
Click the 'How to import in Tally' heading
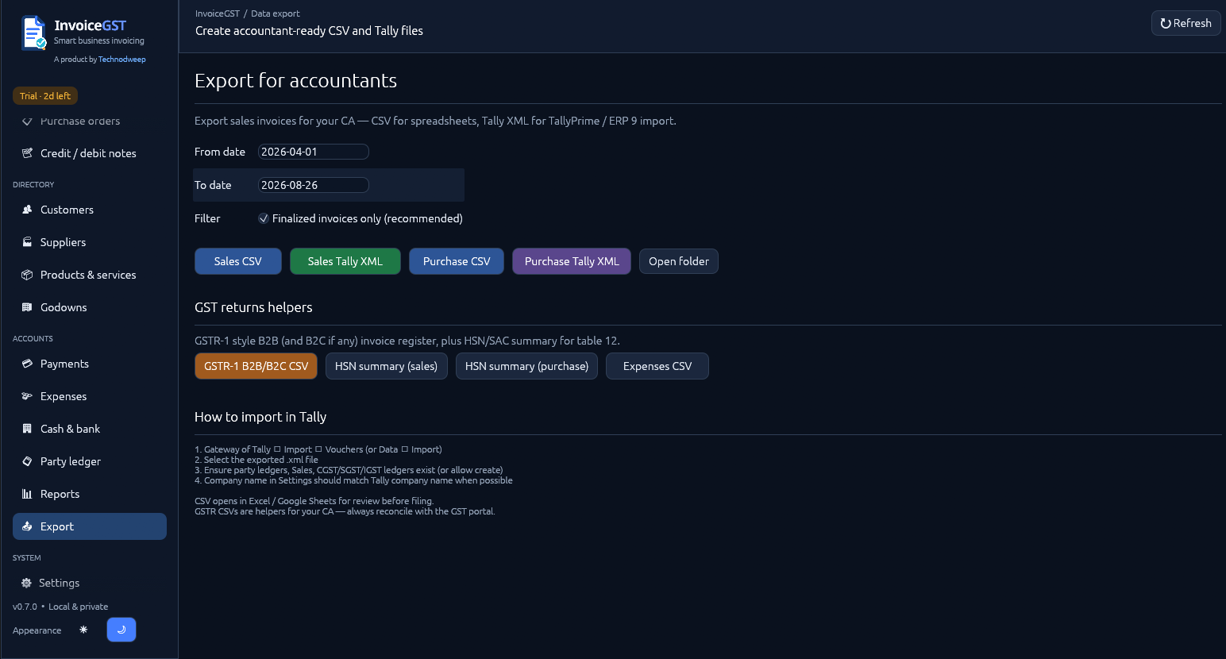(260, 417)
